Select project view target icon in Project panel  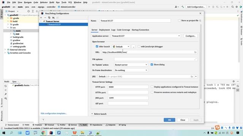click(28, 11)
